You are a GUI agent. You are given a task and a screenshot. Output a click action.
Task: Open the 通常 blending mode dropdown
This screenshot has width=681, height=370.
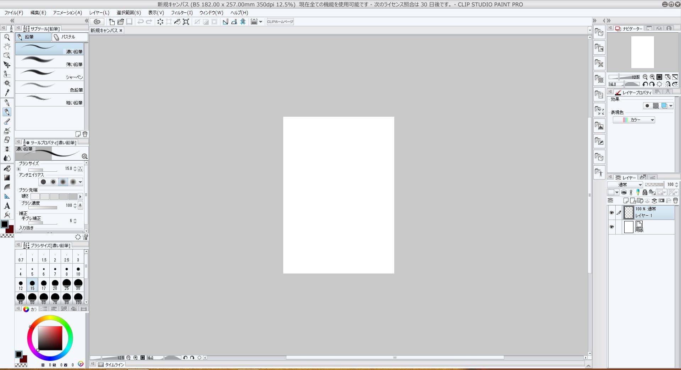[625, 184]
